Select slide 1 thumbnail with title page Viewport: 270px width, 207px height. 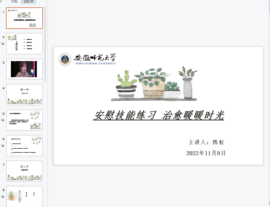(25, 18)
